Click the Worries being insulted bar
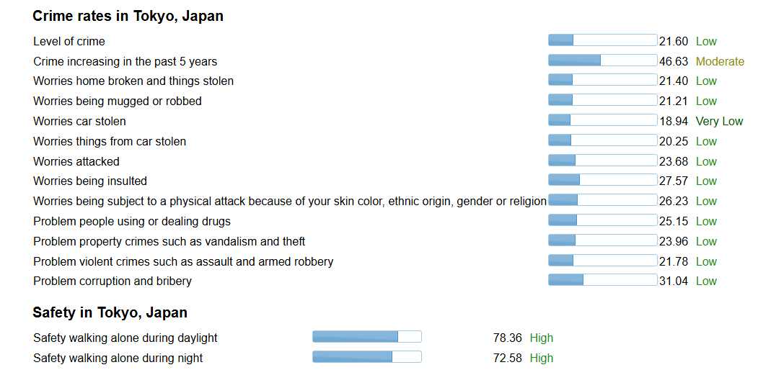 click(x=602, y=181)
